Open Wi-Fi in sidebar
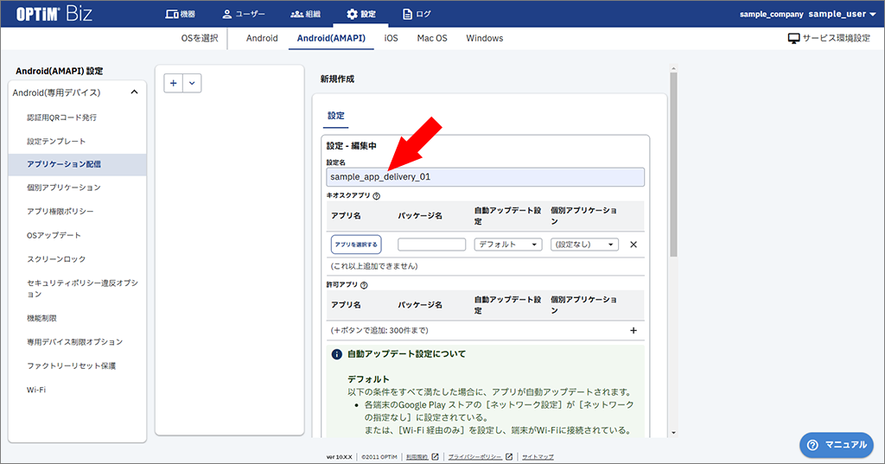 tap(36, 390)
